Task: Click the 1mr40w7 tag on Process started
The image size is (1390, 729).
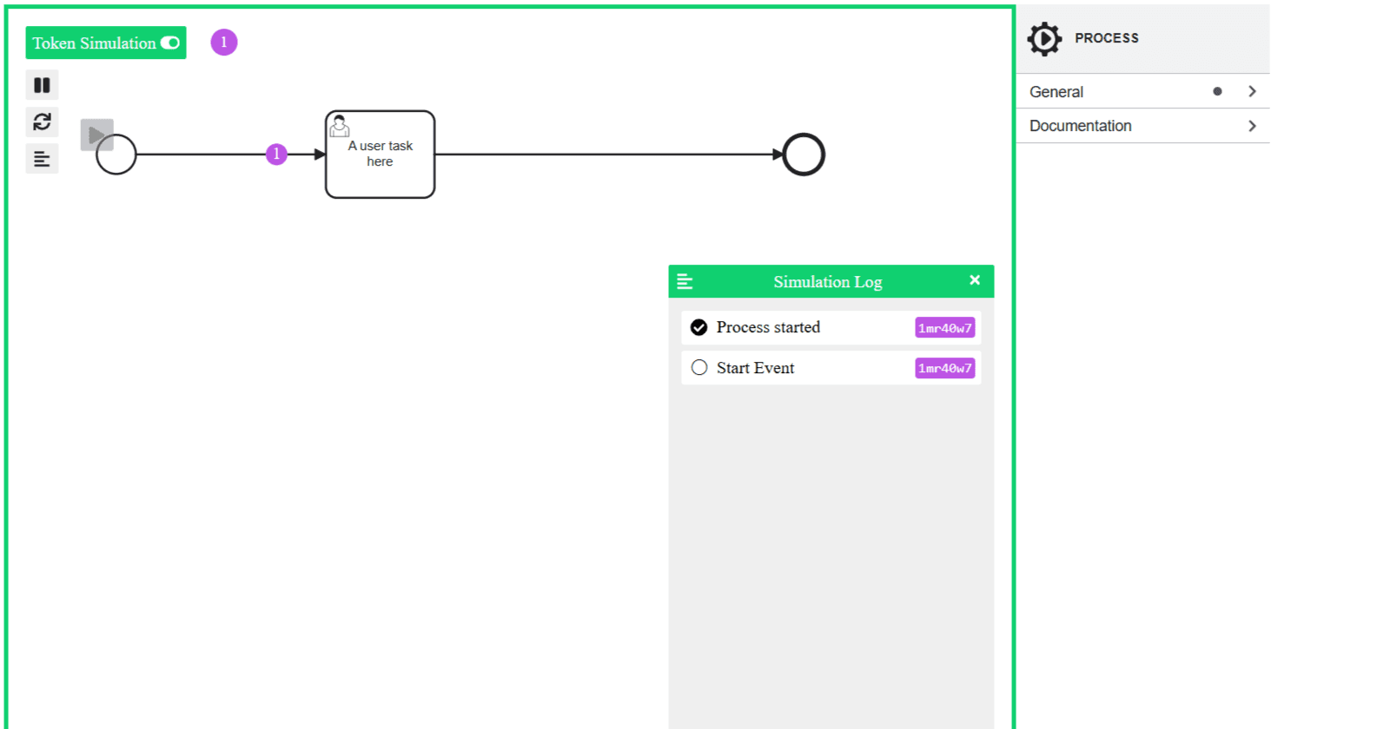Action: pyautogui.click(x=944, y=328)
